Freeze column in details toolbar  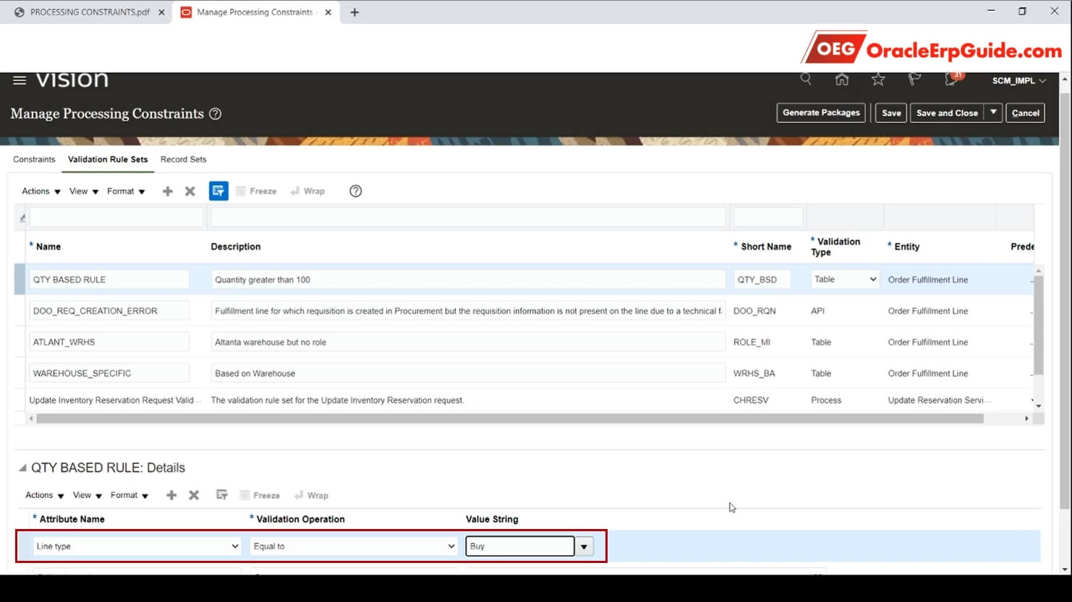(260, 495)
